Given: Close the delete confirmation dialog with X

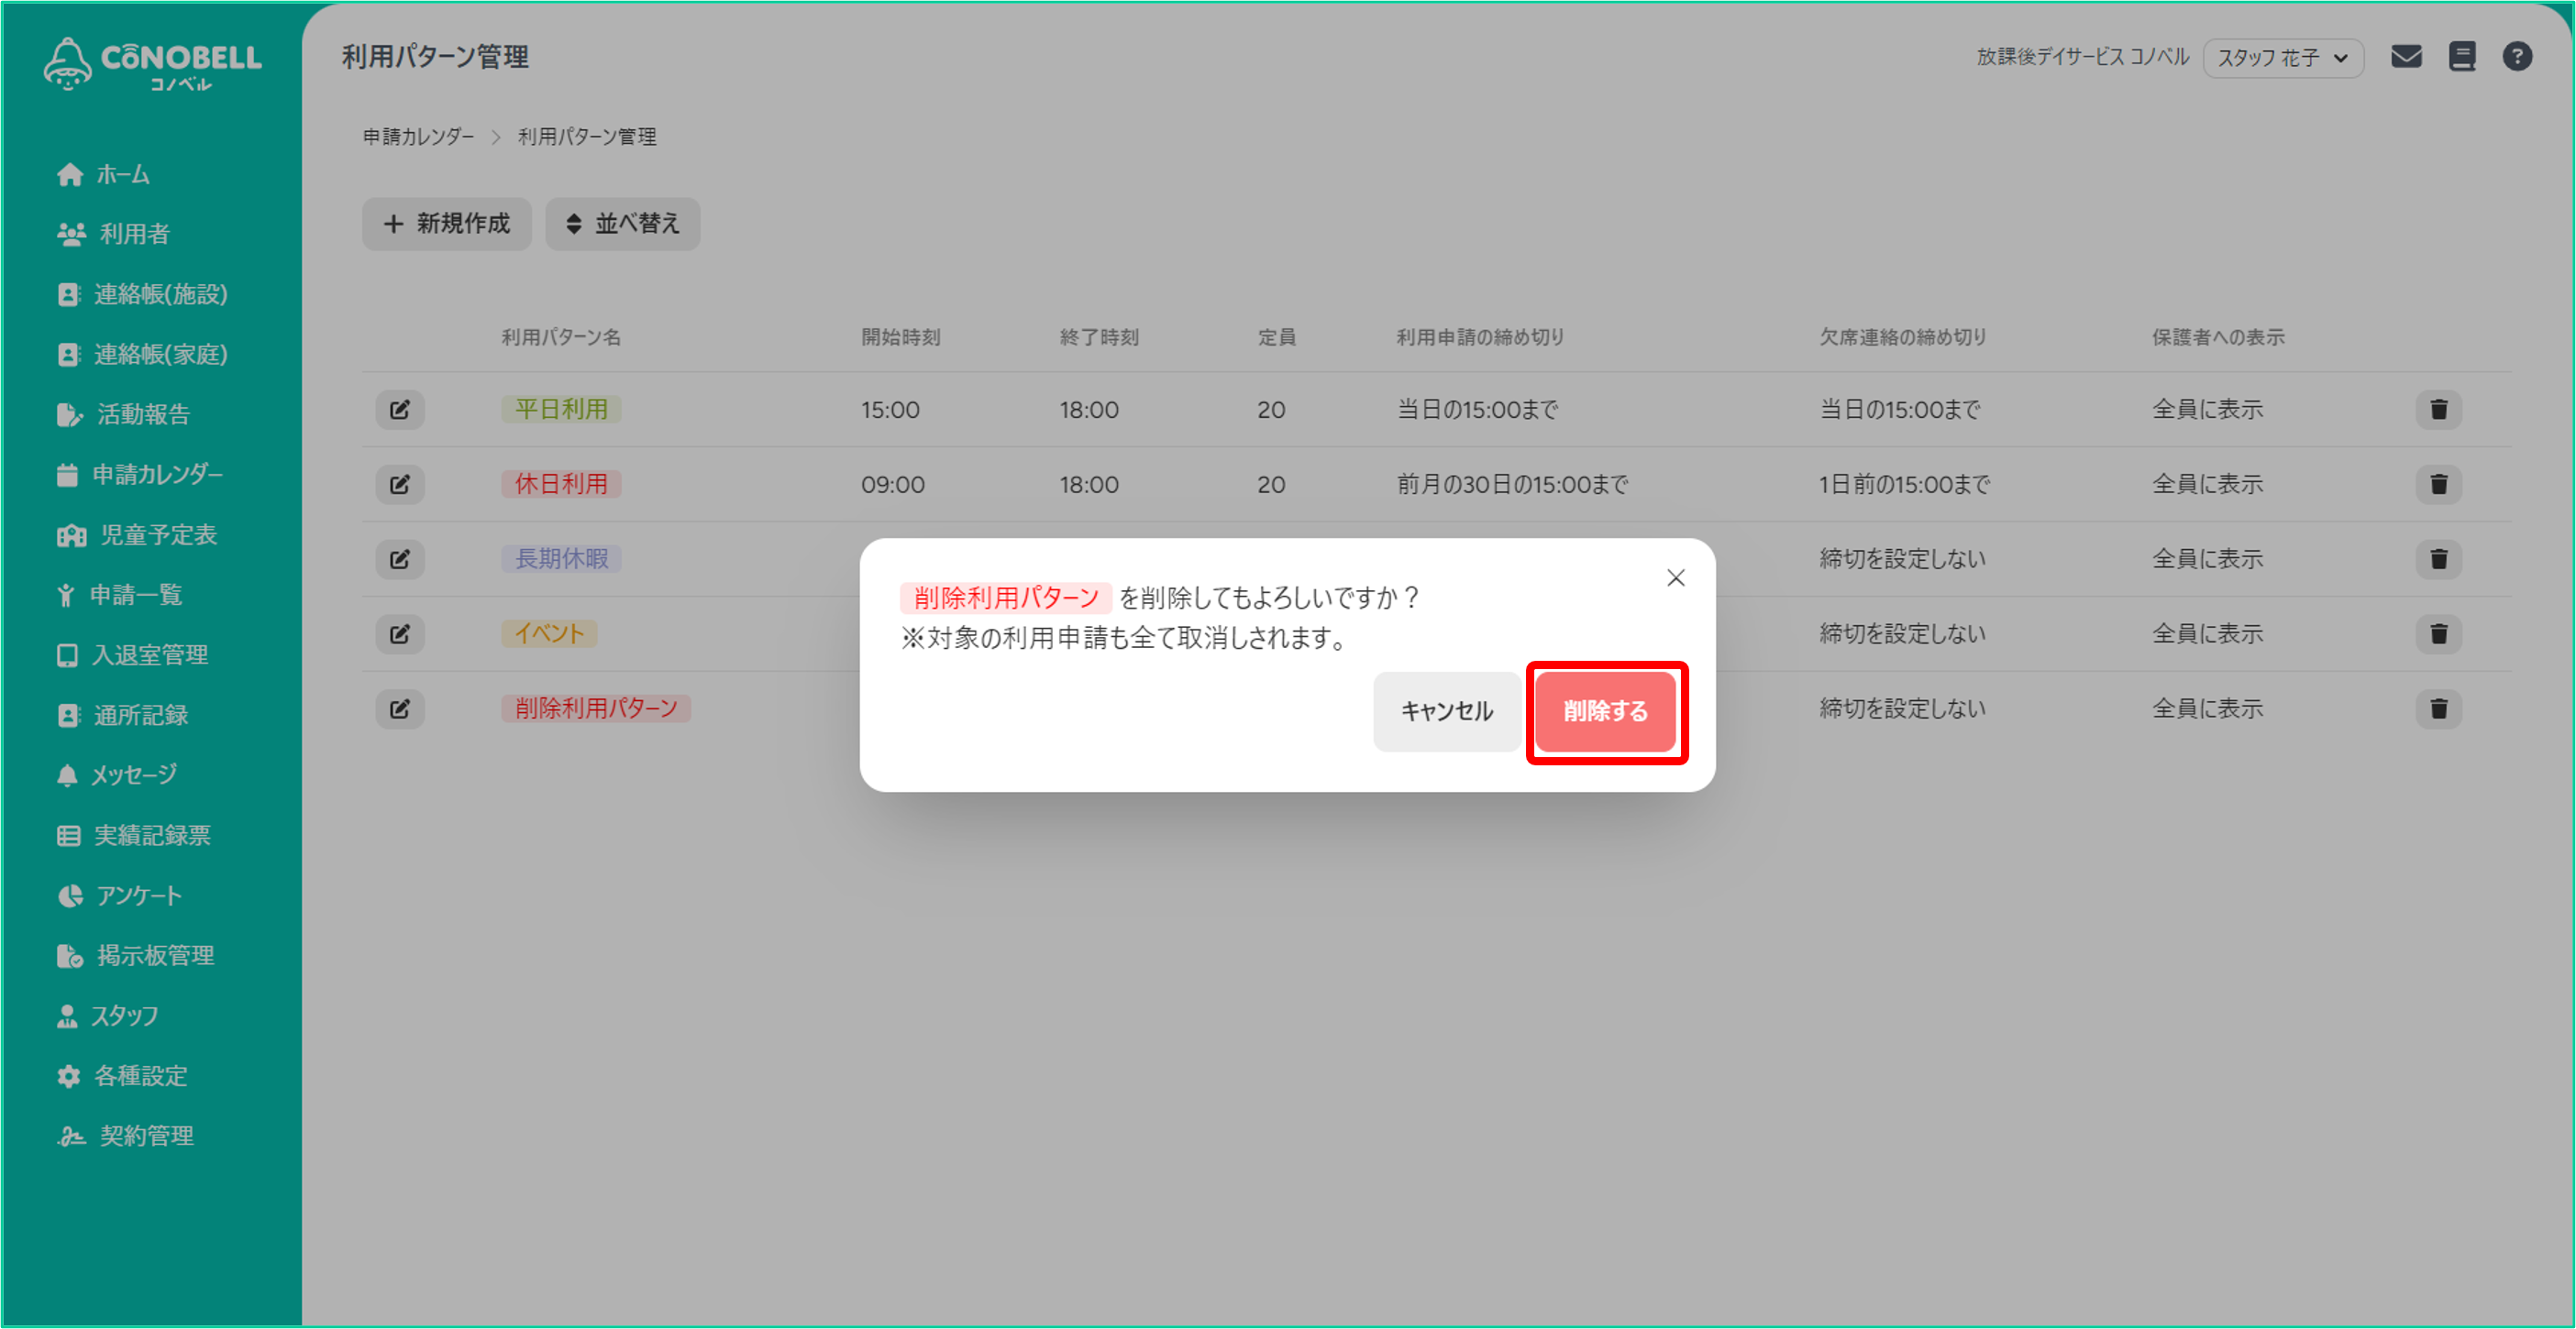Looking at the screenshot, I should pyautogui.click(x=1676, y=577).
